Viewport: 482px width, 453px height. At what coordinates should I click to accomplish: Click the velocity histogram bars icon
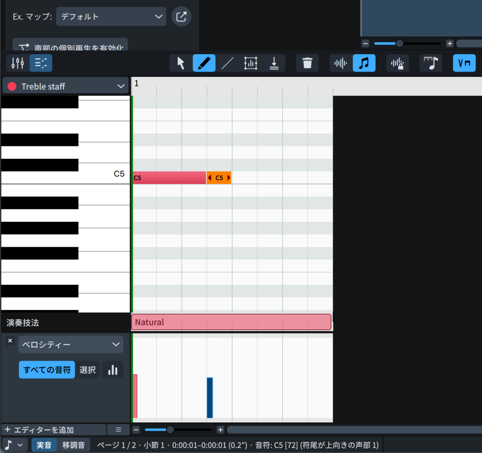click(112, 370)
